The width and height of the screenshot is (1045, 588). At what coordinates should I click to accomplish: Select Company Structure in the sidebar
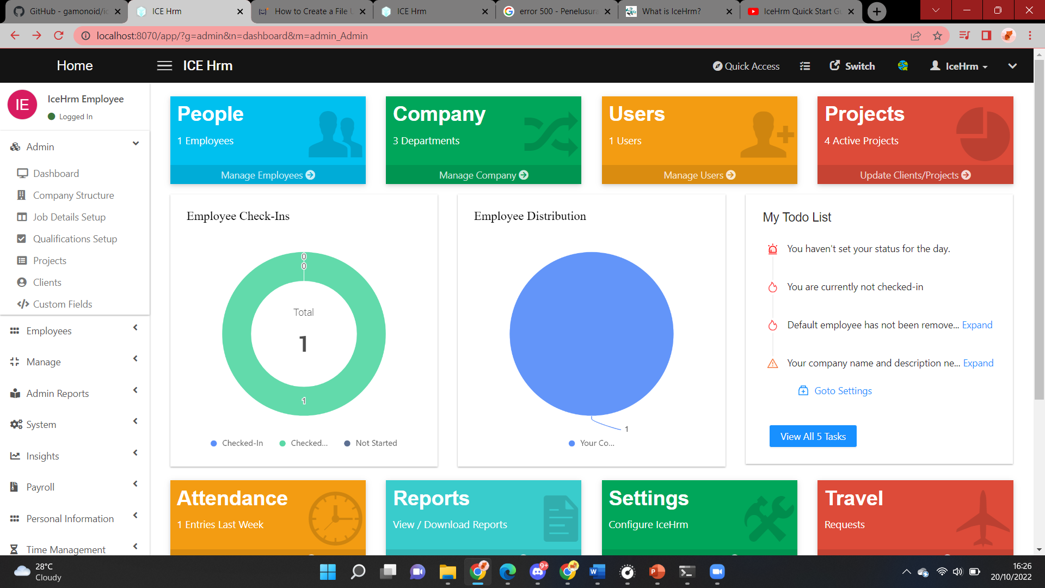click(73, 195)
